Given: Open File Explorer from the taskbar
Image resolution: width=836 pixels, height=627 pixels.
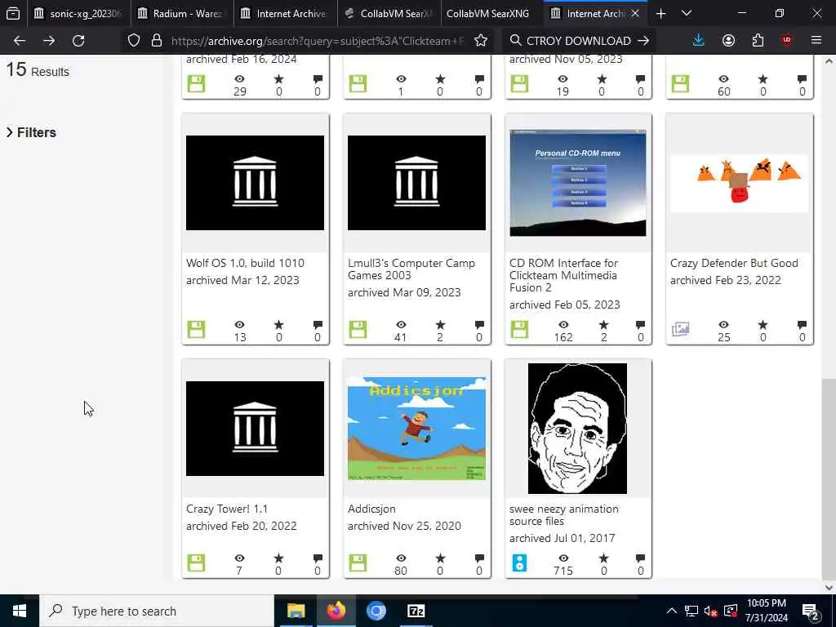Looking at the screenshot, I should pyautogui.click(x=296, y=611).
